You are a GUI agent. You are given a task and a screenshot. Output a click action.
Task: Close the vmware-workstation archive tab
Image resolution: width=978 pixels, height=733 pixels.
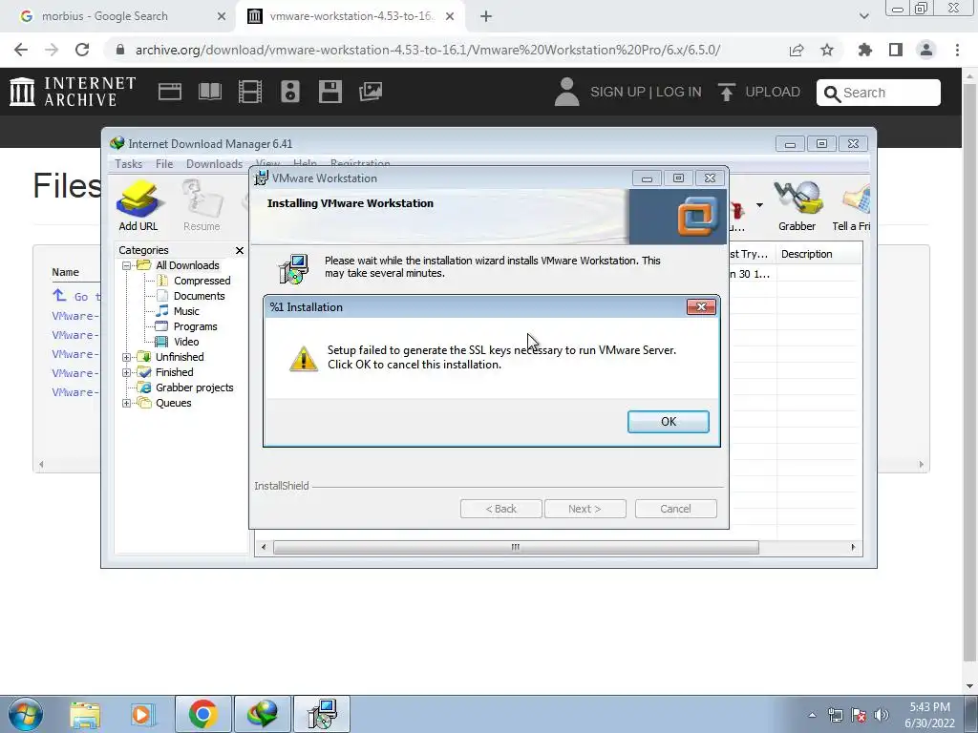(x=450, y=17)
